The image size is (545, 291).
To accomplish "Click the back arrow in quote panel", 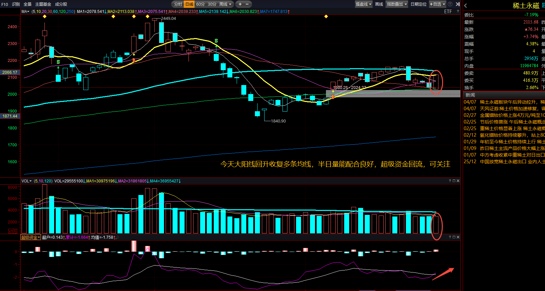I will coord(466,6).
